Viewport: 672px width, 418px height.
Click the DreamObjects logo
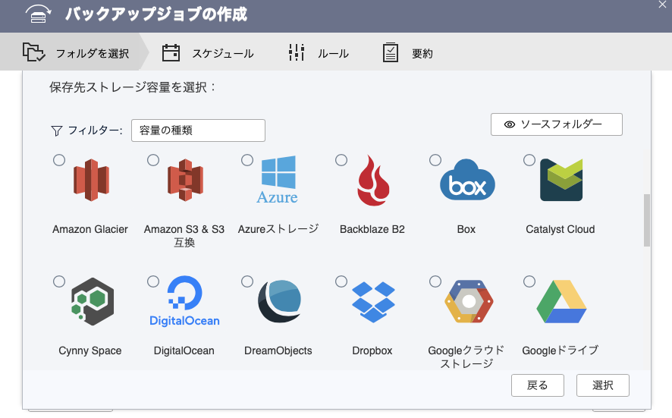pyautogui.click(x=279, y=301)
